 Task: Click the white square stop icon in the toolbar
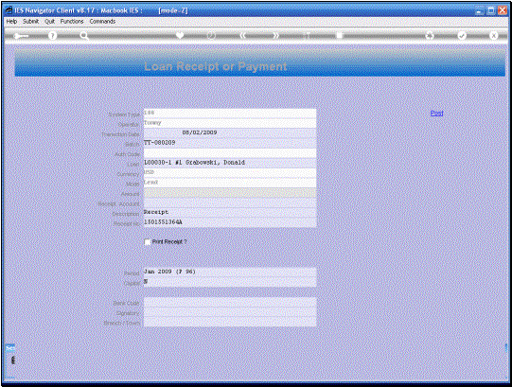340,35
